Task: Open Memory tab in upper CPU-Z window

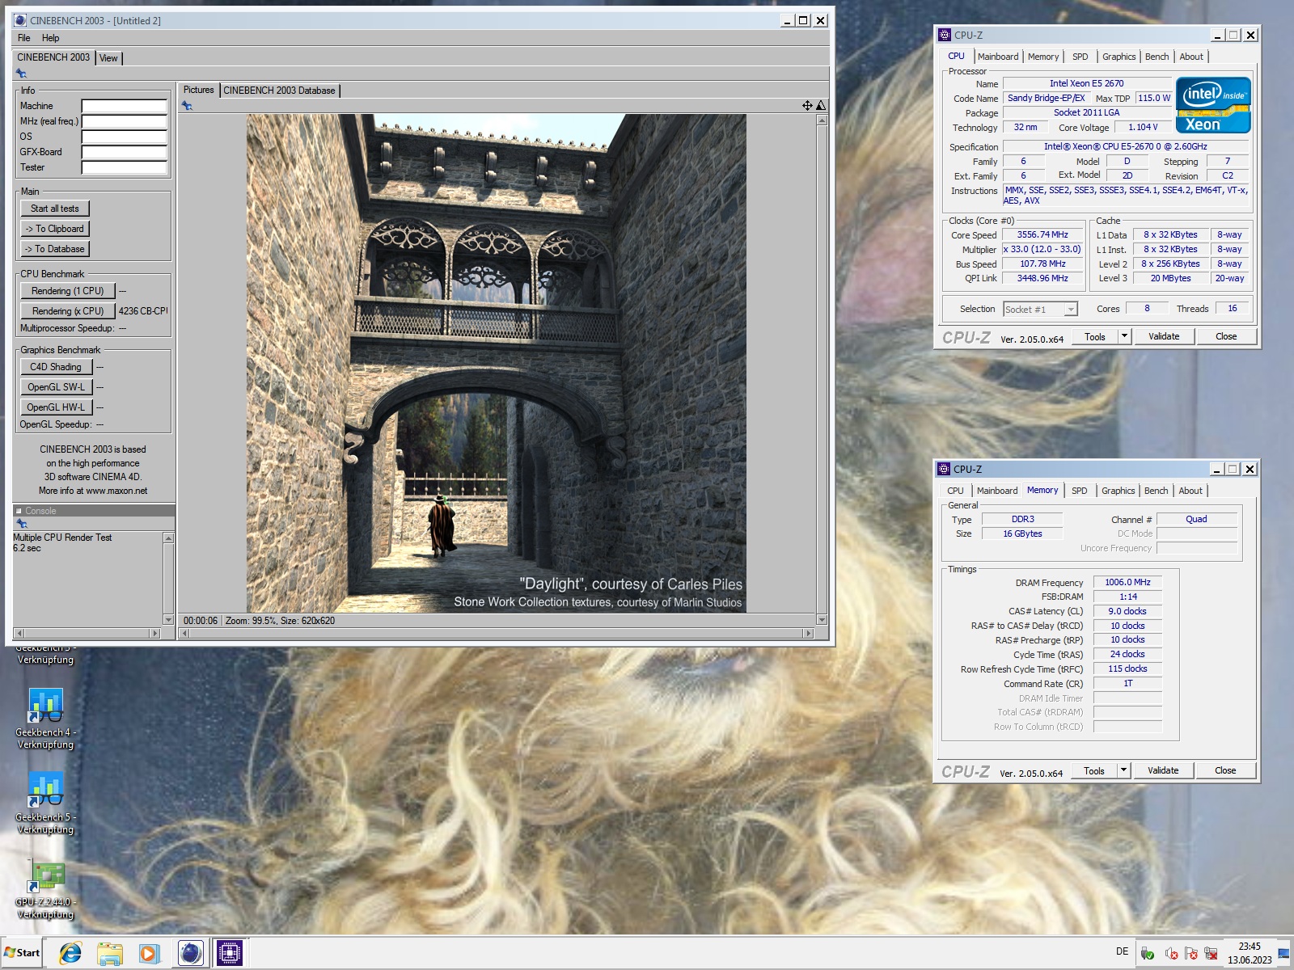Action: click(x=1043, y=57)
